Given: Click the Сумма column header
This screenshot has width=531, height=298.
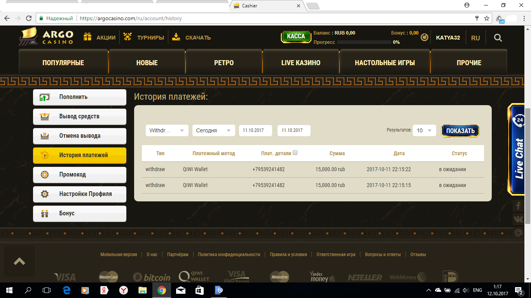Looking at the screenshot, I should (337, 153).
